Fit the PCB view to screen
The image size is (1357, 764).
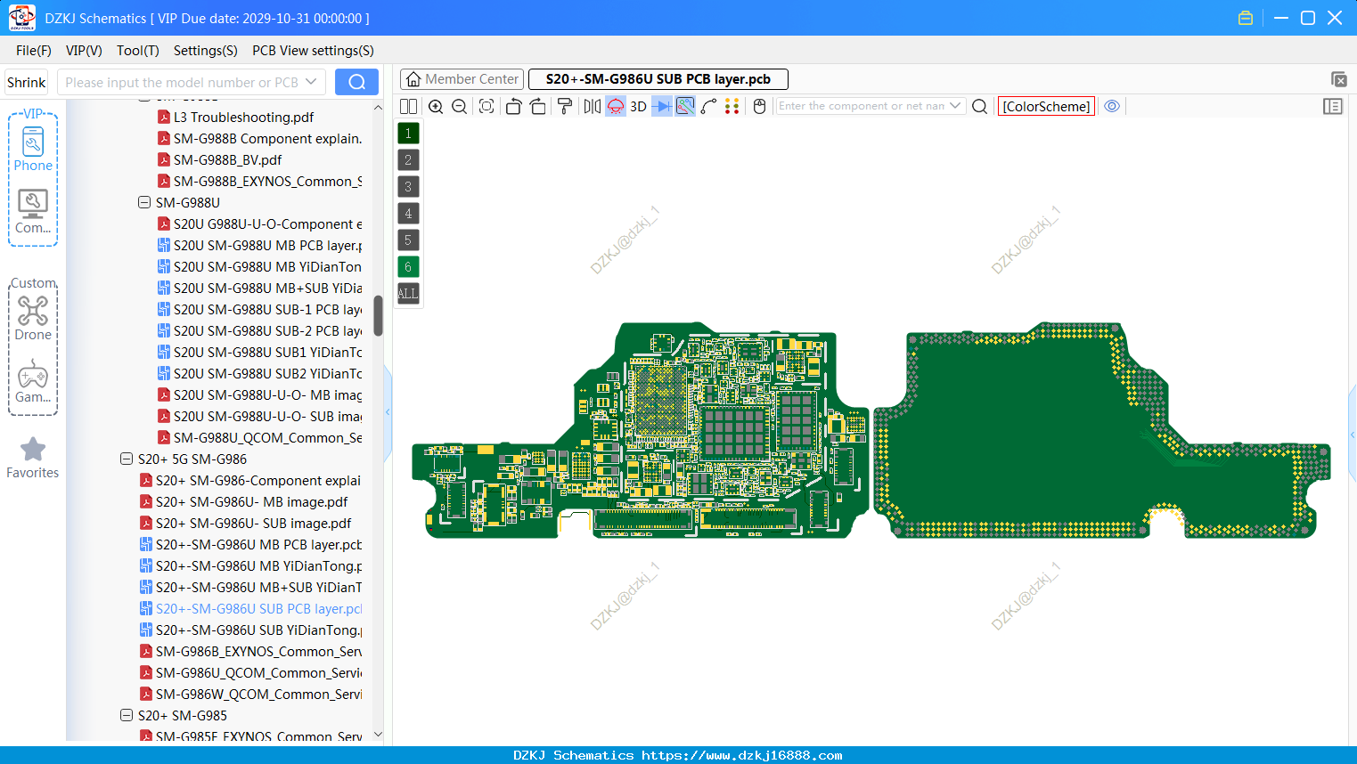[486, 106]
